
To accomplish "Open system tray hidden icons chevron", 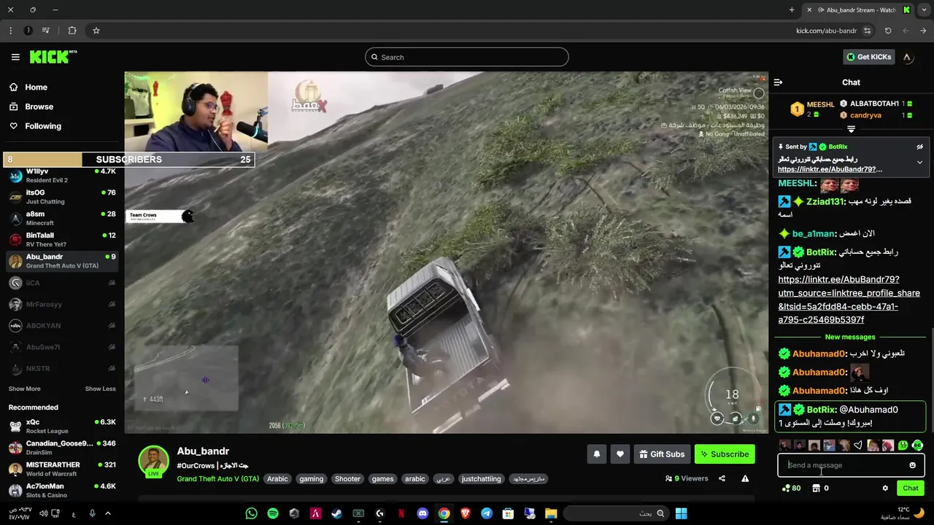I will 108,513.
